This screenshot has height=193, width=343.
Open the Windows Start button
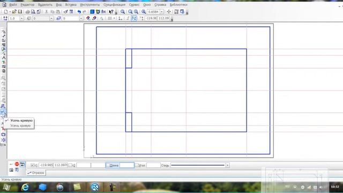[x=6, y=187]
